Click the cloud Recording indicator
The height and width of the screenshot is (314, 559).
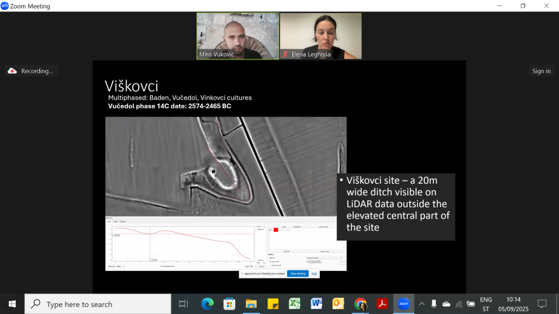click(x=31, y=71)
